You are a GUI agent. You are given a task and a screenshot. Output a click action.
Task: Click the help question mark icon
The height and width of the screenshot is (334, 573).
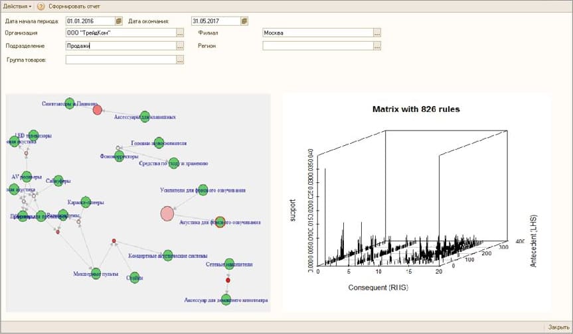(x=41, y=6)
